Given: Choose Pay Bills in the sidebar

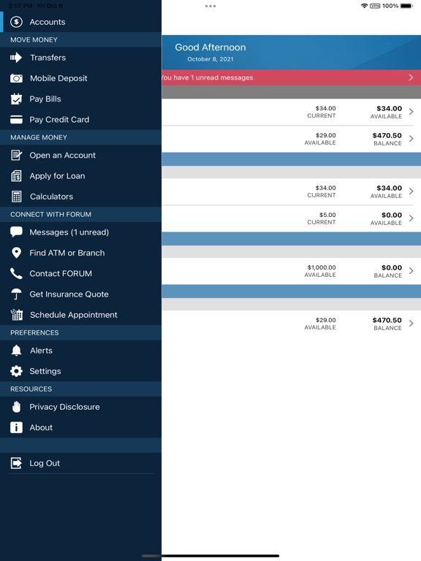Looking at the screenshot, I should click(80, 99).
